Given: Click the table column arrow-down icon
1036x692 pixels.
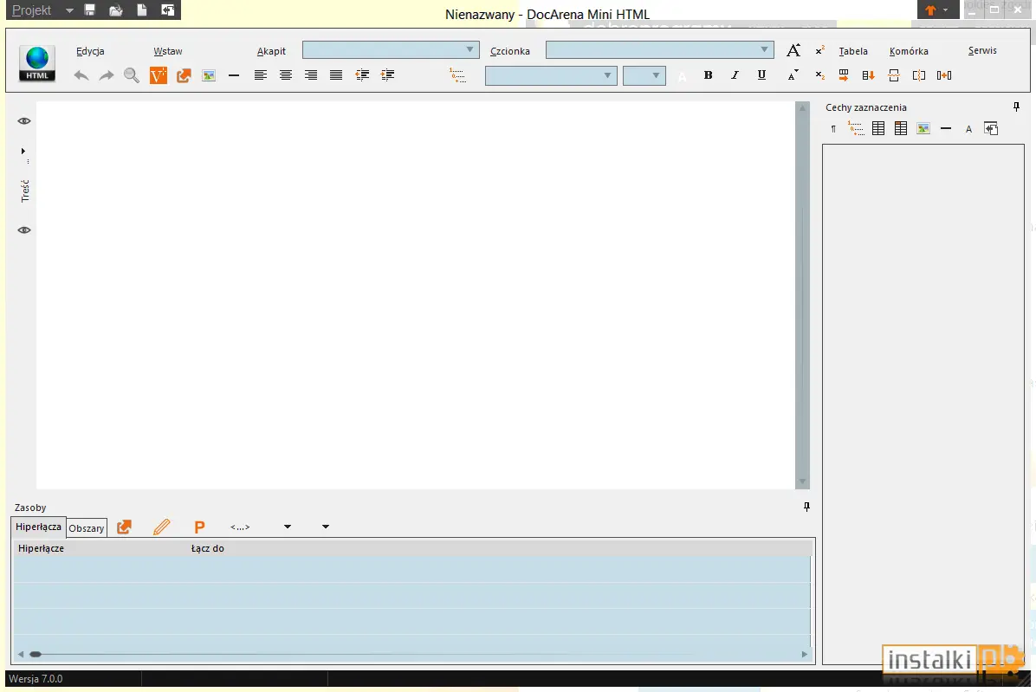Looking at the screenshot, I should coord(869,75).
